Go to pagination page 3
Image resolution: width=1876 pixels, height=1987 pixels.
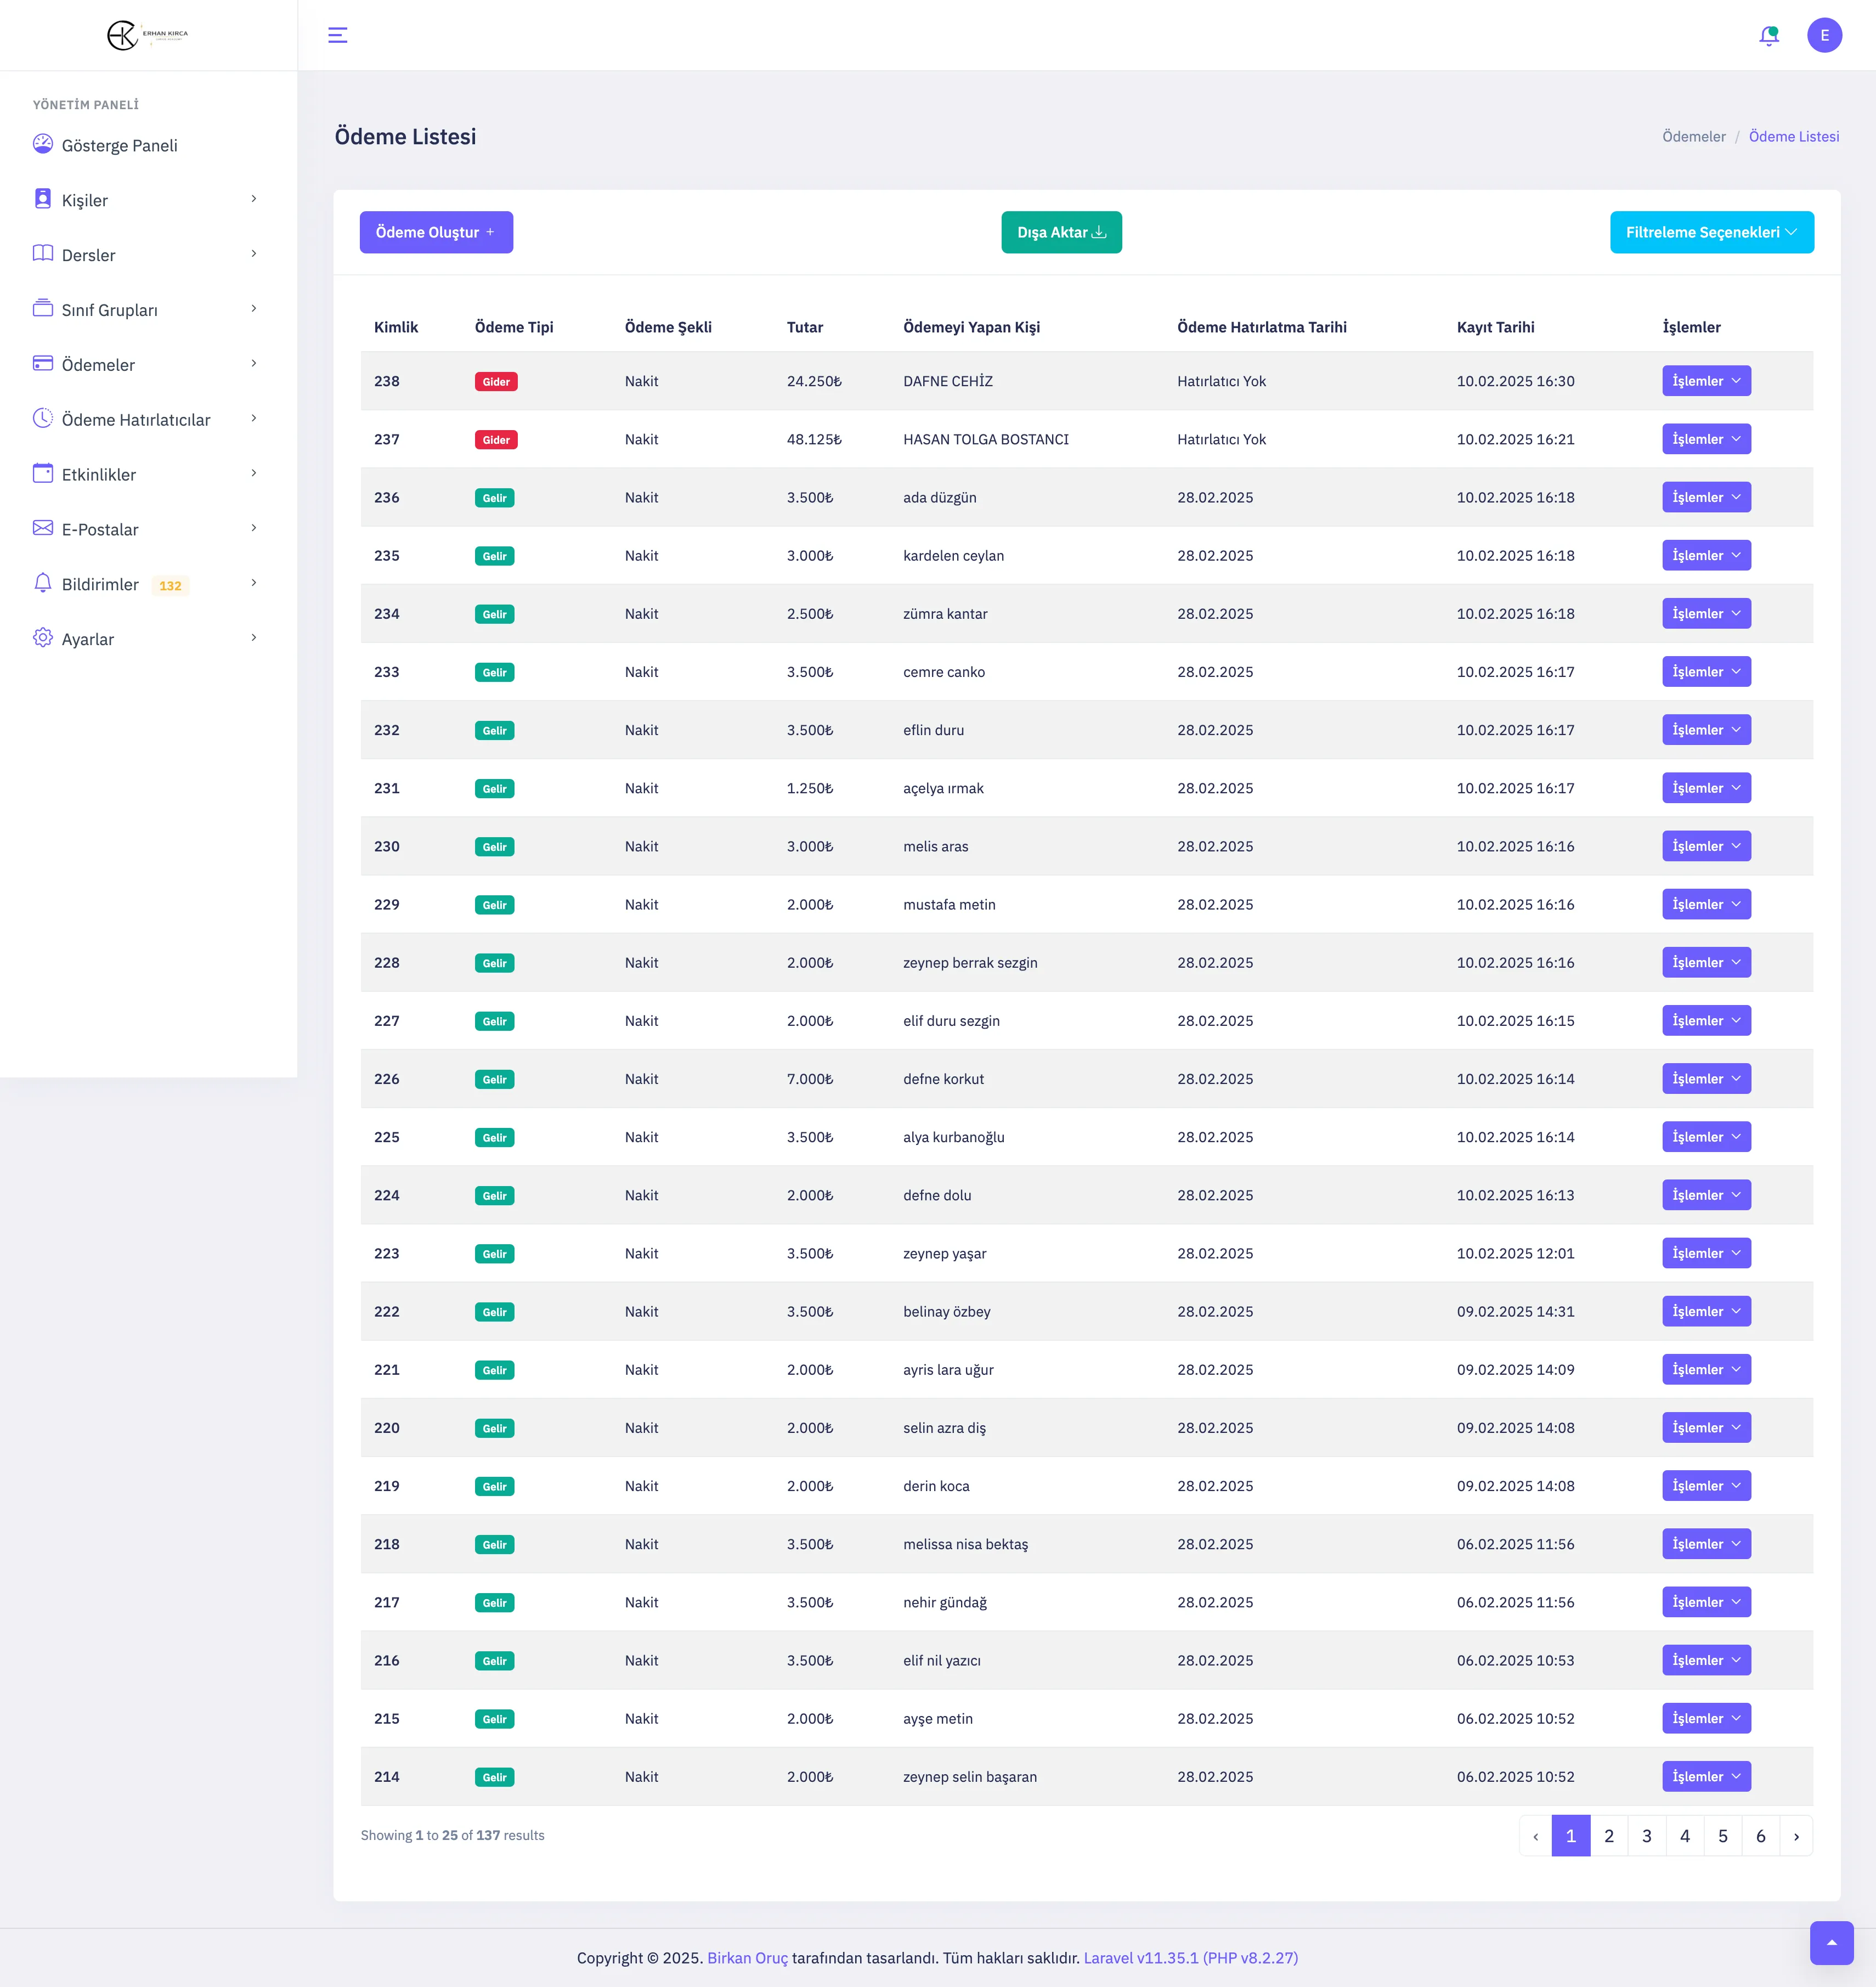tap(1647, 1836)
